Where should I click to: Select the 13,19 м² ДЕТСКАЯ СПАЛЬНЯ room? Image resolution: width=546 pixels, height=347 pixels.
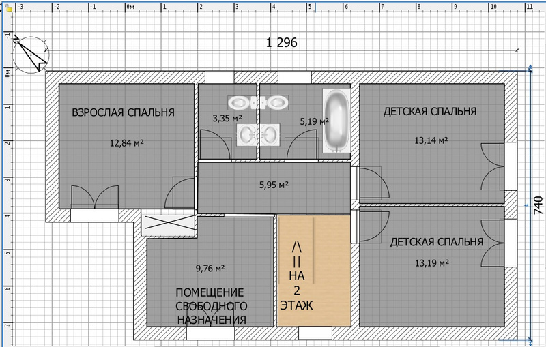pos(432,267)
